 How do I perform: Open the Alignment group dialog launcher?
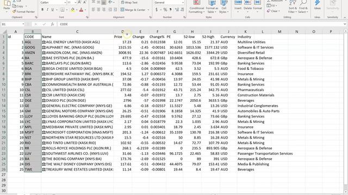151,17
